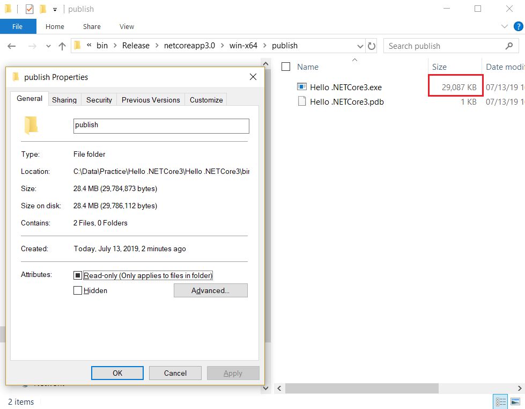The image size is (525, 409).
Task: Click the navigation pane scroll up arrow
Action: [265, 64]
